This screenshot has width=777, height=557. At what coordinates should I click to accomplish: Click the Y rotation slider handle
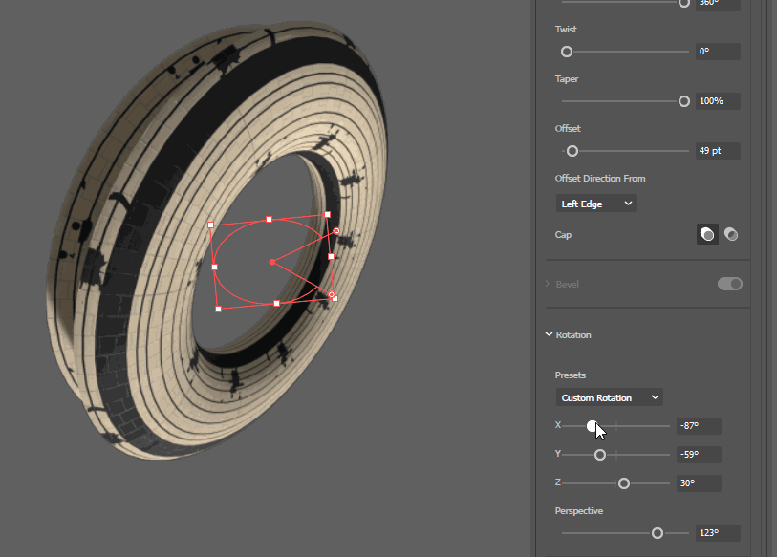(600, 455)
